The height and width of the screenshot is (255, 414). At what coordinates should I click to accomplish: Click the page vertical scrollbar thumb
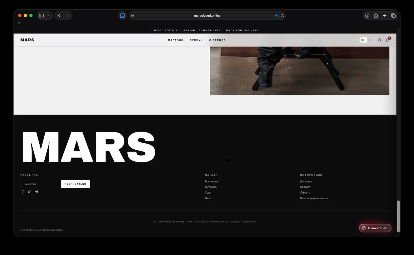click(398, 216)
